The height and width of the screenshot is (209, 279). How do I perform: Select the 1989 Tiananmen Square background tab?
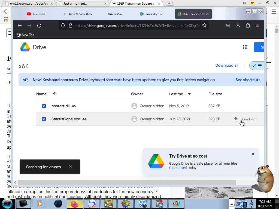point(136,3)
